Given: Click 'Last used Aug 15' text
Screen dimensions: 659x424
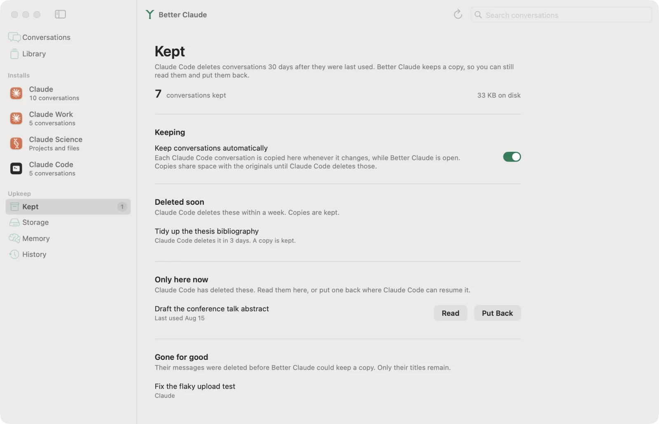Looking at the screenshot, I should click(x=180, y=318).
